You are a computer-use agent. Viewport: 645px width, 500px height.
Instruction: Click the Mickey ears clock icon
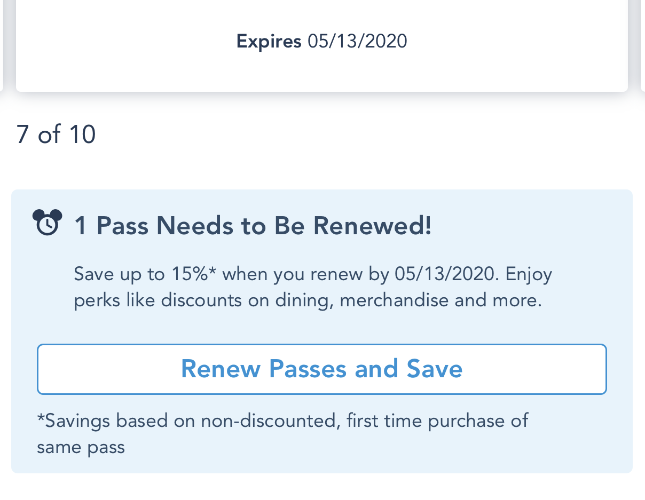[47, 222]
